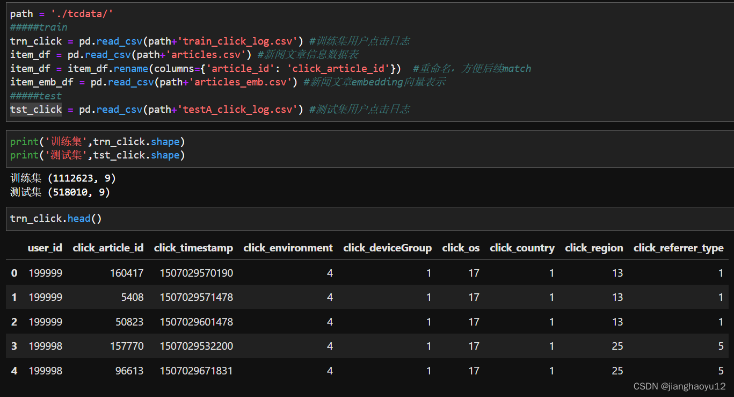Select the click_referrer_type column header
734x397 pixels.
(679, 248)
